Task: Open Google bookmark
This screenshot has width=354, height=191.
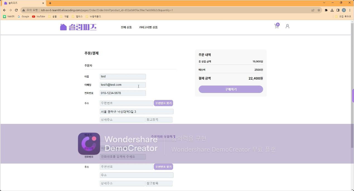Action: point(23,16)
